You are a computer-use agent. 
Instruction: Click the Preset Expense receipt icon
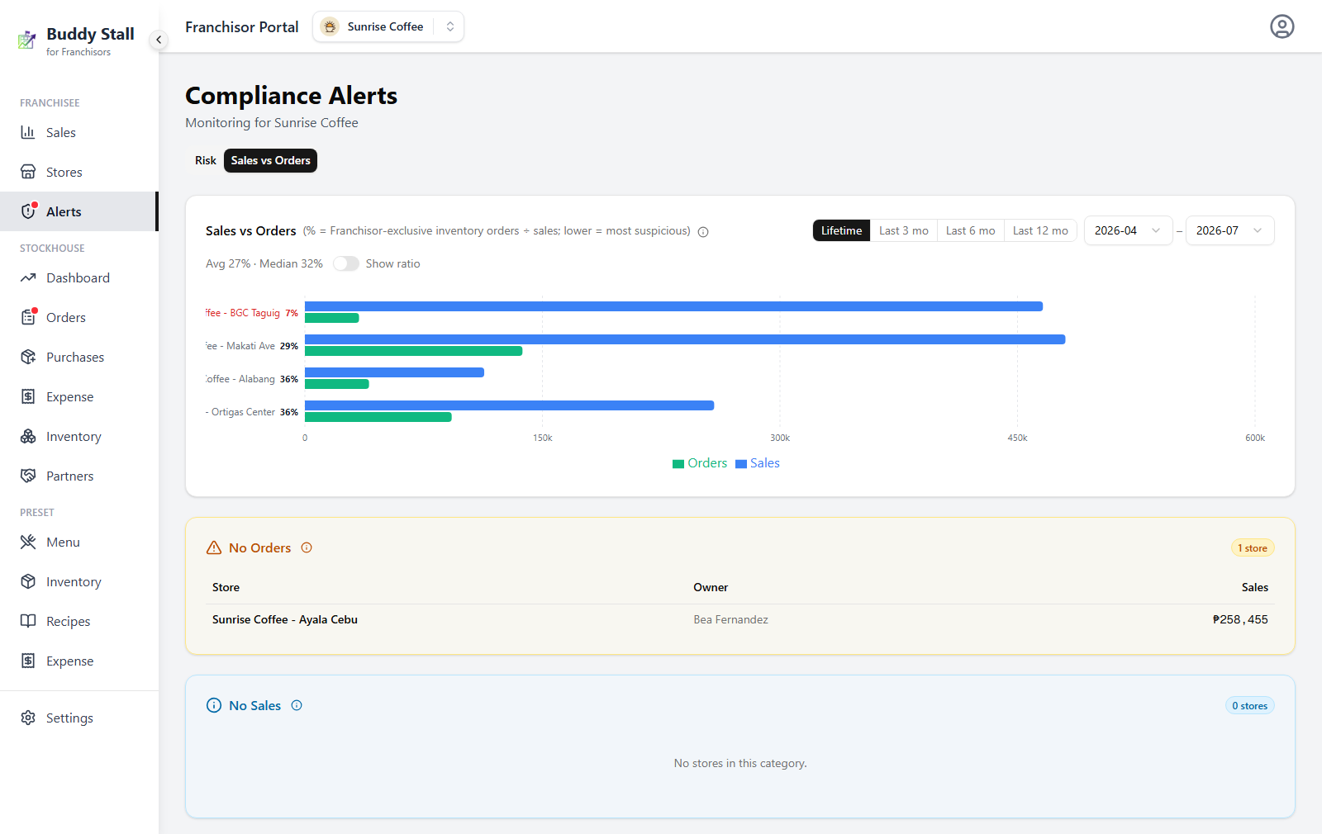pyautogui.click(x=28, y=661)
